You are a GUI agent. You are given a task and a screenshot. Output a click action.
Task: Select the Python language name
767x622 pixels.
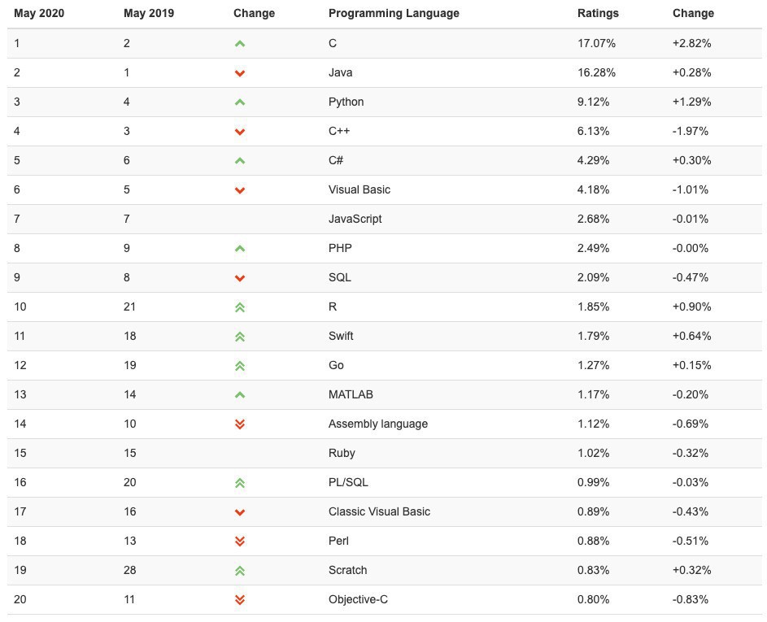(x=346, y=102)
